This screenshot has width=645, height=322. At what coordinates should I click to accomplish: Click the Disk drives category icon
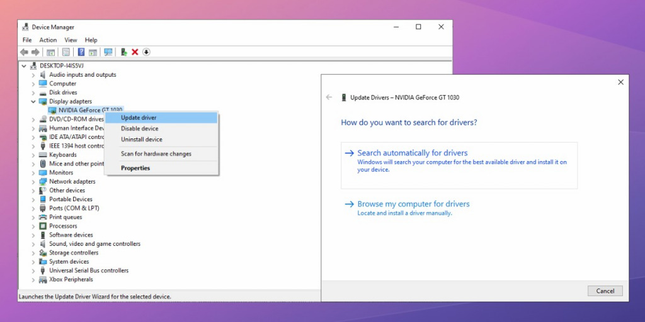point(43,92)
